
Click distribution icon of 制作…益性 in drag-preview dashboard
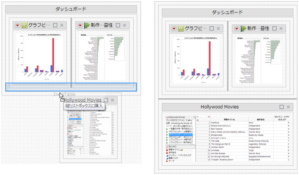pos(87,25)
